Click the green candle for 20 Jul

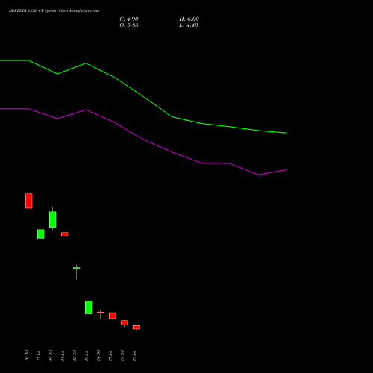(52, 219)
